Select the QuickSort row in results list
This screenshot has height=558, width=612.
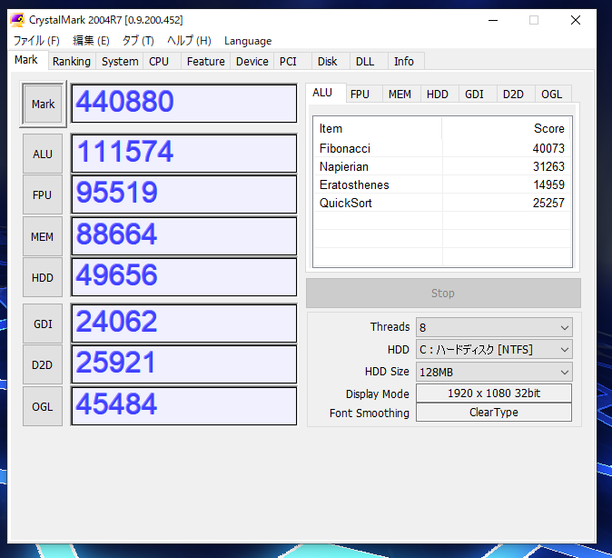(442, 204)
